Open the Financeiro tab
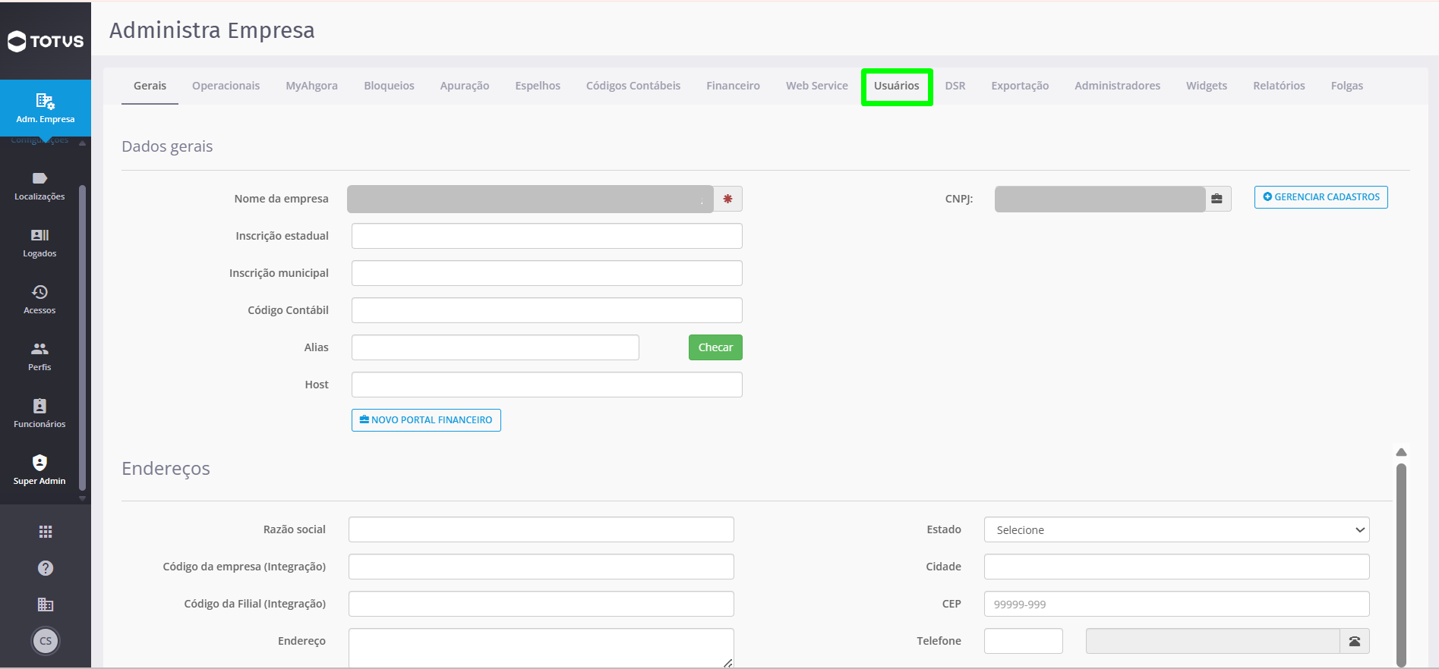Screen dimensions: 1439x669 [733, 86]
